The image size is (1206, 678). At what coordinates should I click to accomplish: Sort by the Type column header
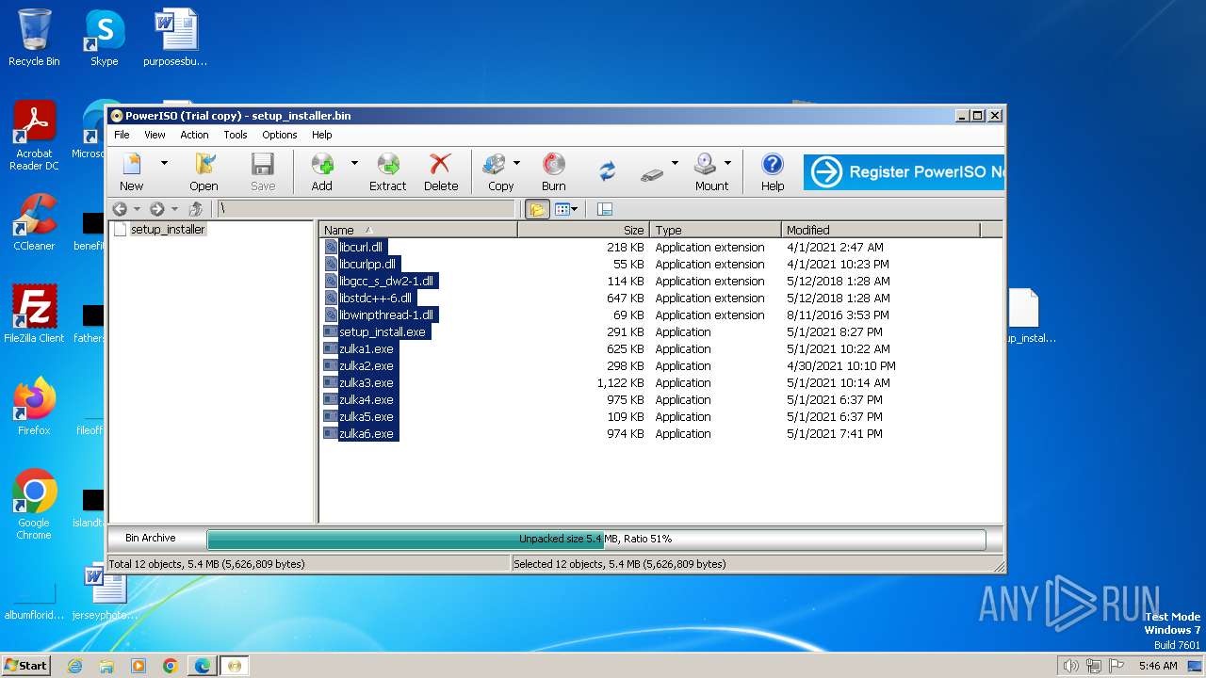click(x=715, y=230)
